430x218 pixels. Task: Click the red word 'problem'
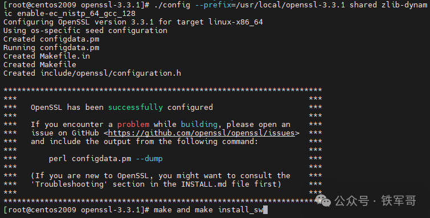click(133, 125)
